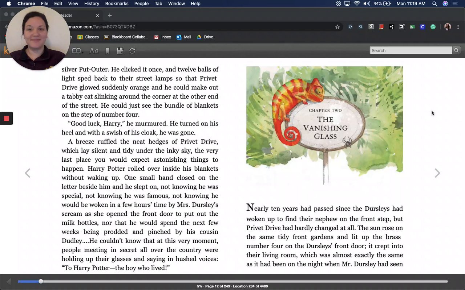The image size is (465, 290).
Task: Open Spotlight search in menu bar
Action: coord(434,4)
